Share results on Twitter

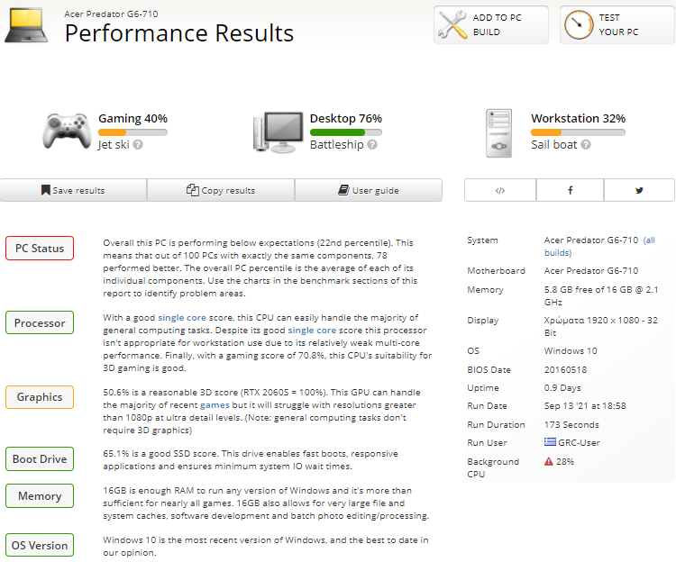[x=639, y=190]
